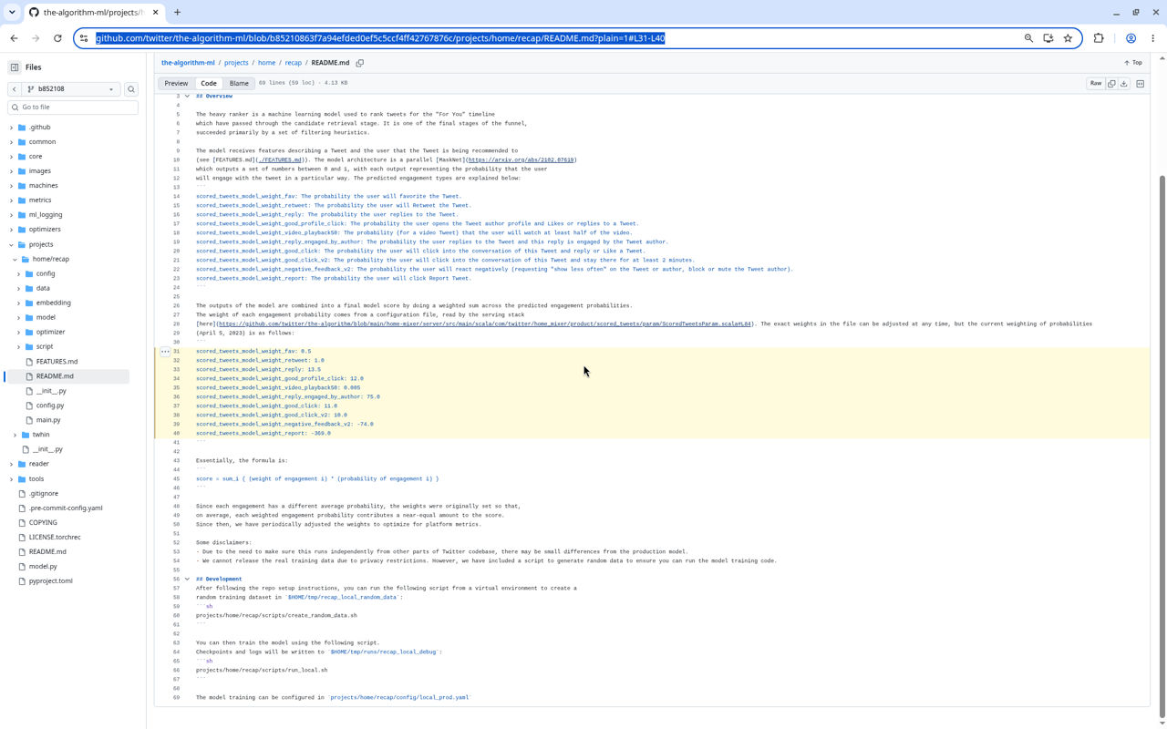This screenshot has height=729, width=1167.
Task: Click the install app icon in address bar
Action: (x=1048, y=38)
